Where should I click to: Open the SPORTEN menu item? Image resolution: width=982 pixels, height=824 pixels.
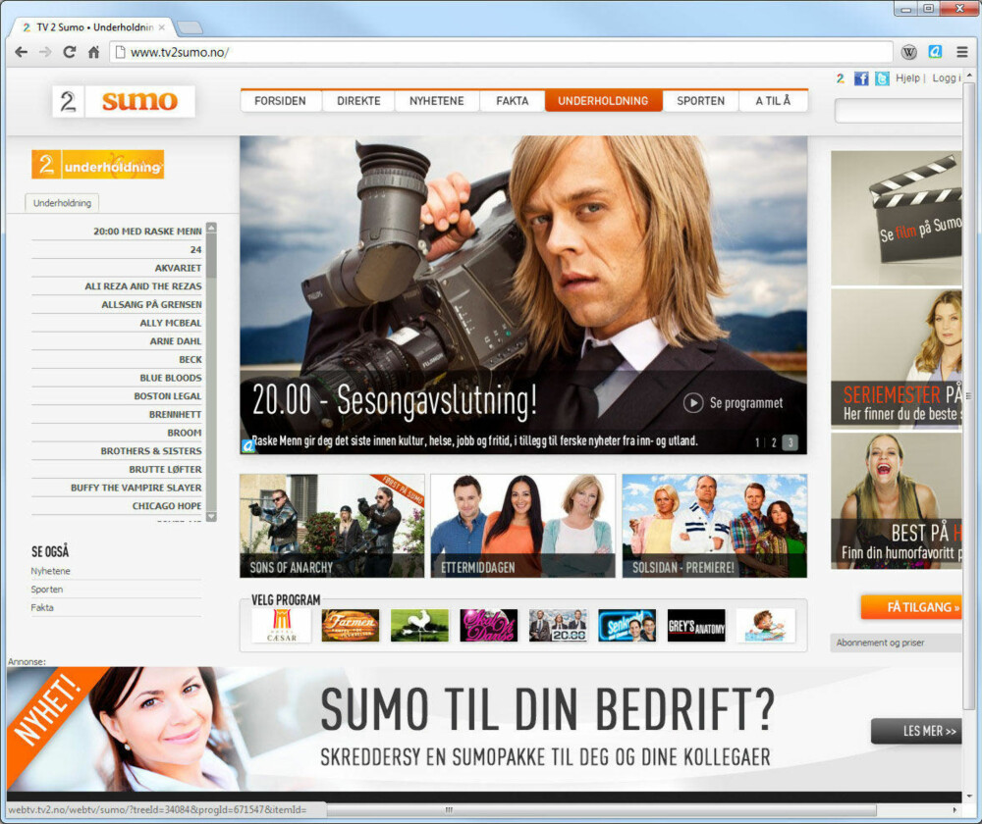(x=701, y=101)
